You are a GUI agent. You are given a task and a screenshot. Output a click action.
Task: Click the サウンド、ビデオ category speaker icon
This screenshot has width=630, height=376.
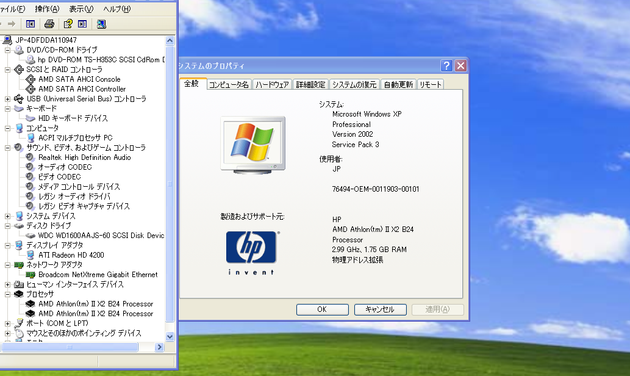(19, 148)
